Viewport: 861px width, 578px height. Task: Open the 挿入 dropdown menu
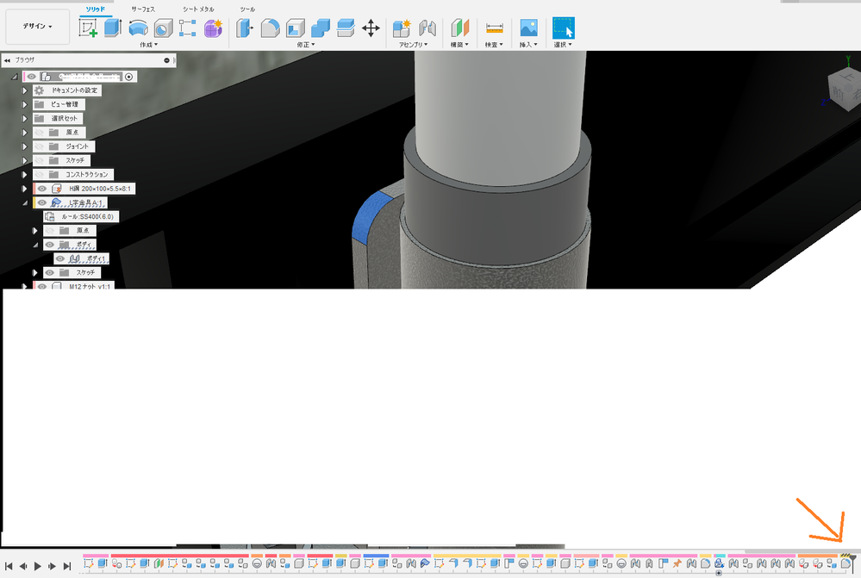(528, 45)
